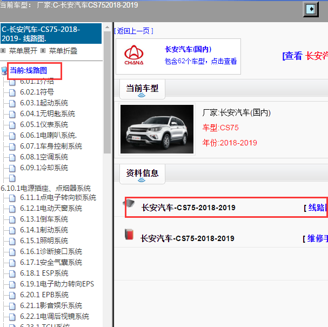
Task: Select 6.04.1无钥匙系统 entry
Action: [48, 114]
